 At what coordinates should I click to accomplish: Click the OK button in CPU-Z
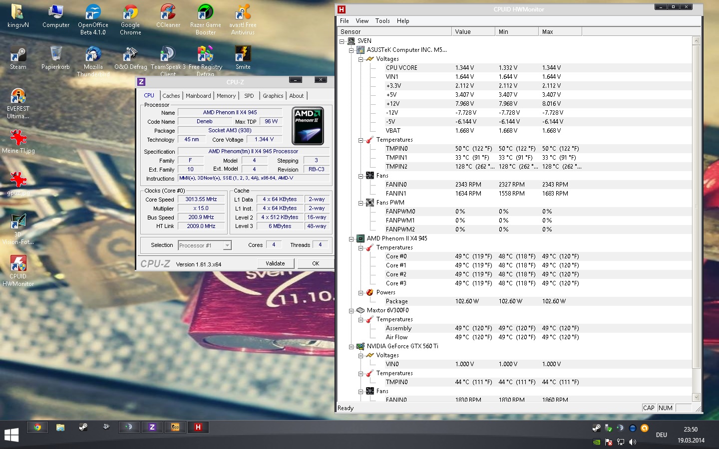pos(316,263)
